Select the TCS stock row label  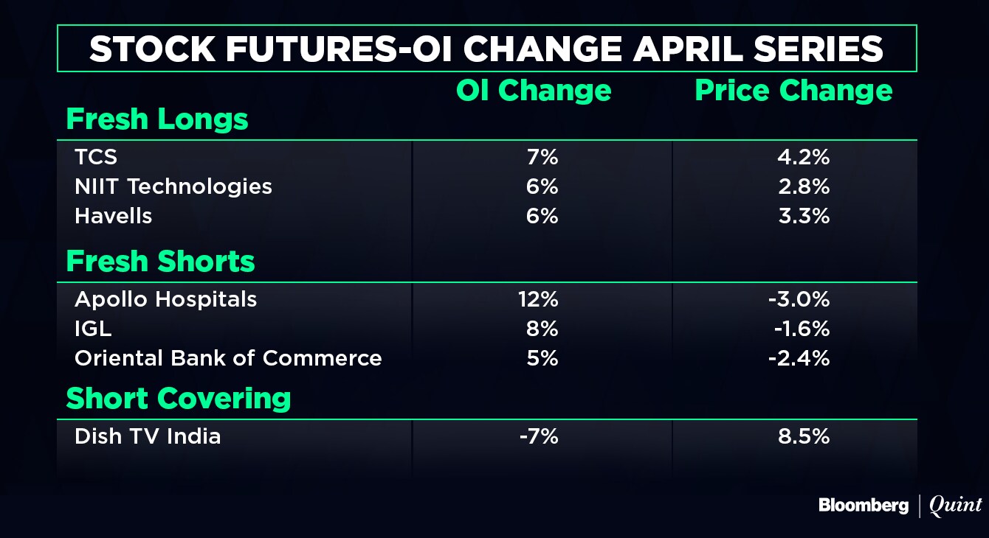pos(96,157)
